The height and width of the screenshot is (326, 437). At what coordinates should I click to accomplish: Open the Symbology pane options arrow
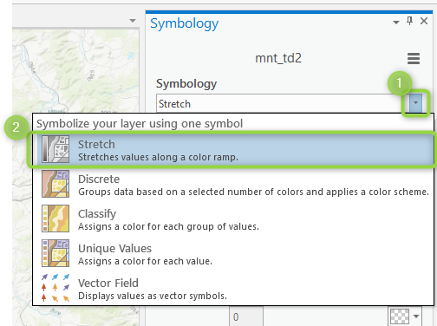[x=396, y=23]
